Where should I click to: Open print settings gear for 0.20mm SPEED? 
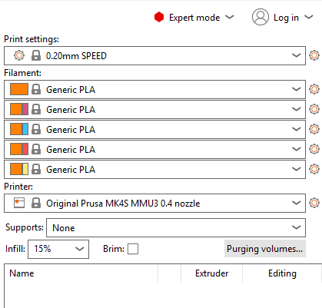pyautogui.click(x=314, y=55)
